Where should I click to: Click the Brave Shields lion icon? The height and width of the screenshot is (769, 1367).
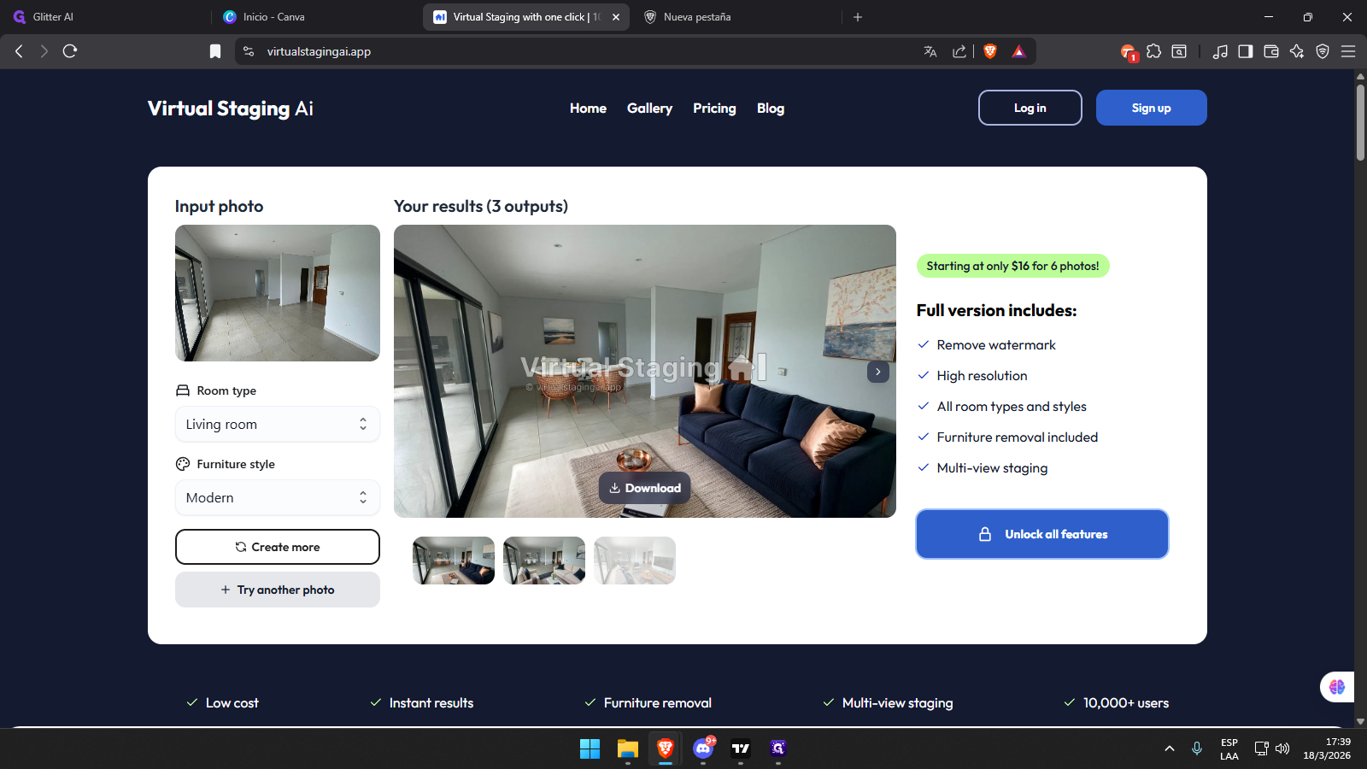click(x=990, y=51)
